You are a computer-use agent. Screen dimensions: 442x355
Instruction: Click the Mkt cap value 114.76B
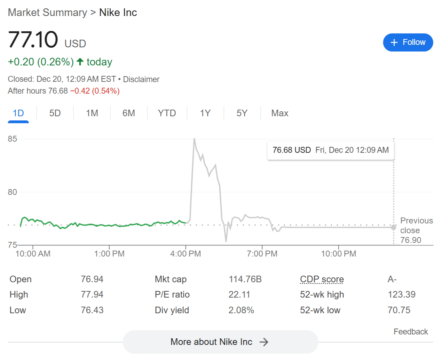[245, 279]
